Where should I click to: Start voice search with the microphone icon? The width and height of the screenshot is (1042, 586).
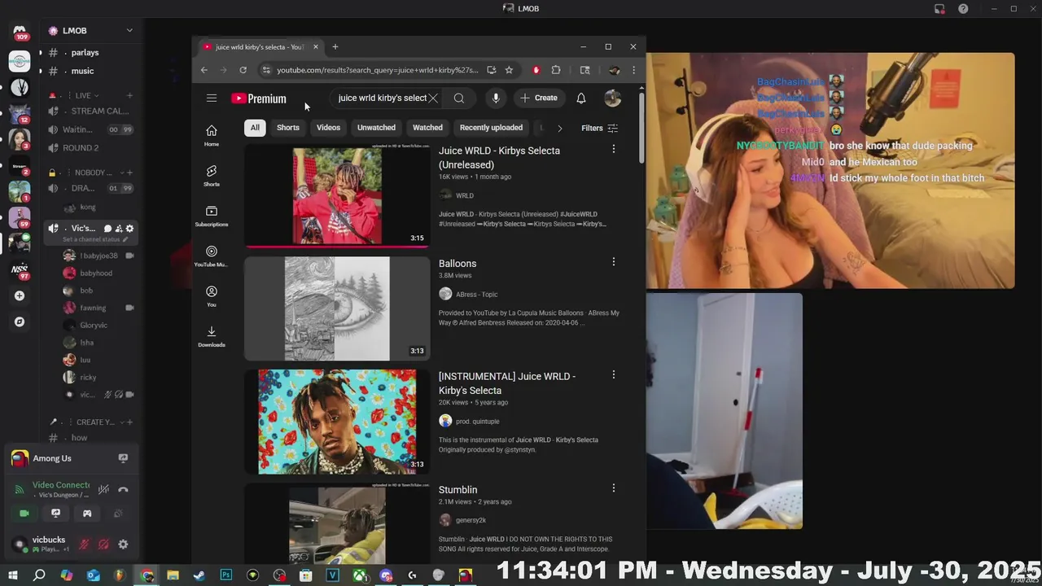click(x=496, y=98)
